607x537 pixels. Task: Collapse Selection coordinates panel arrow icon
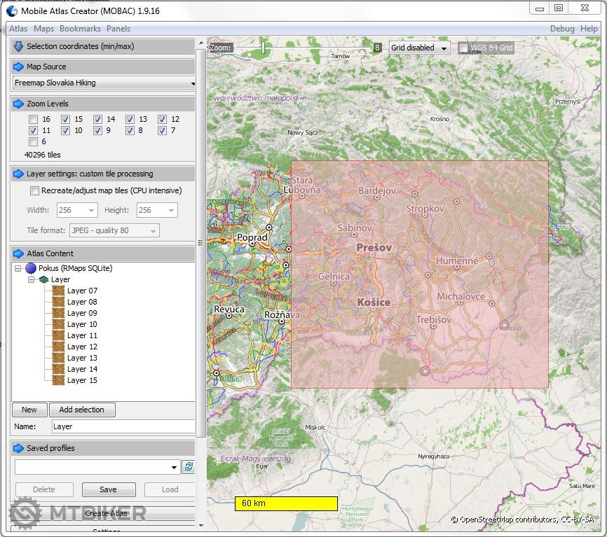point(18,46)
